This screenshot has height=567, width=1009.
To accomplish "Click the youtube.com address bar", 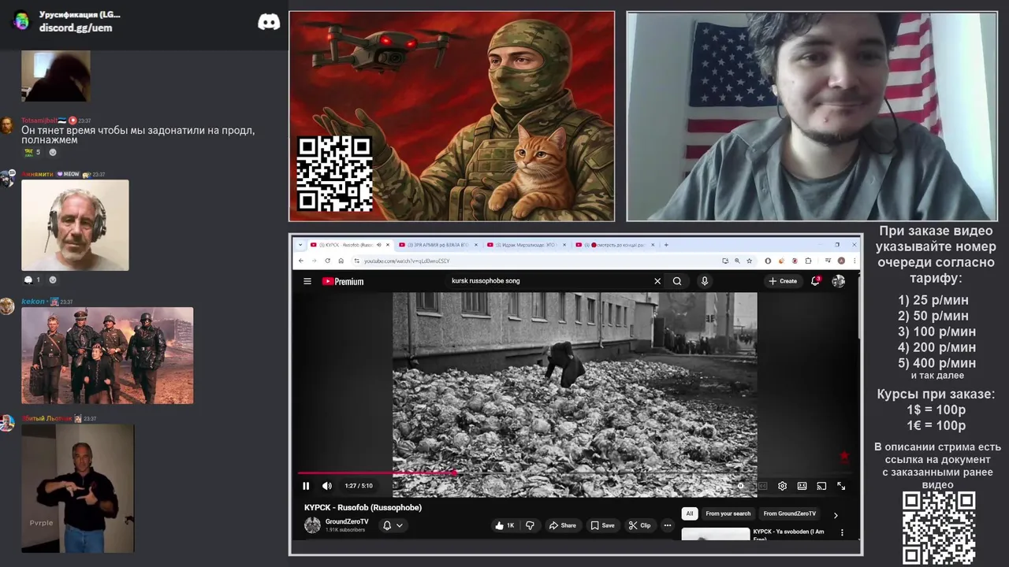I will (536, 261).
